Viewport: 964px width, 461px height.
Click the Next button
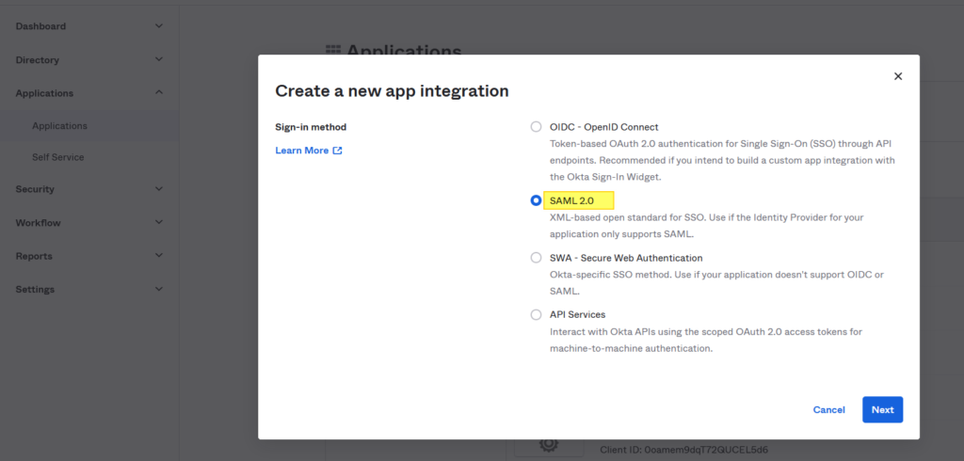pos(882,409)
